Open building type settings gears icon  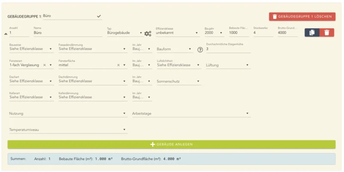tap(147, 33)
